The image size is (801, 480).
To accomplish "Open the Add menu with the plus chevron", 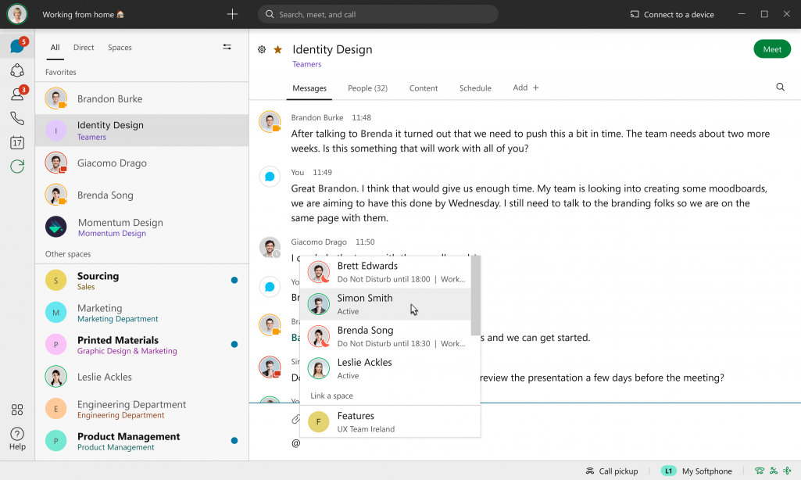I will [525, 88].
